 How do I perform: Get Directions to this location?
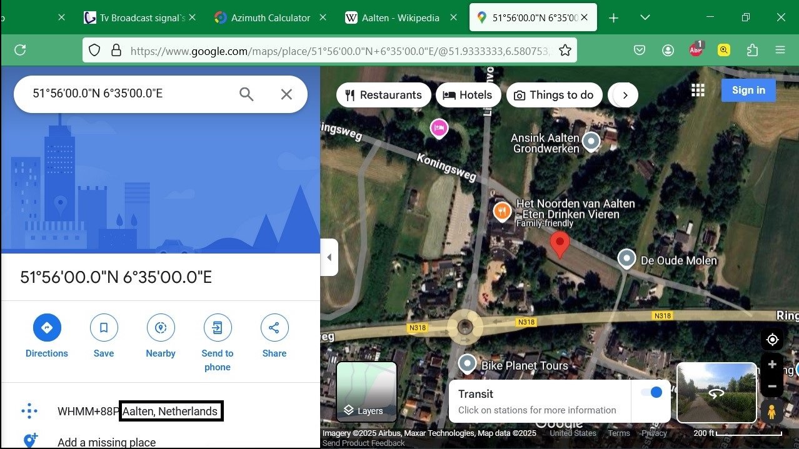[47, 336]
